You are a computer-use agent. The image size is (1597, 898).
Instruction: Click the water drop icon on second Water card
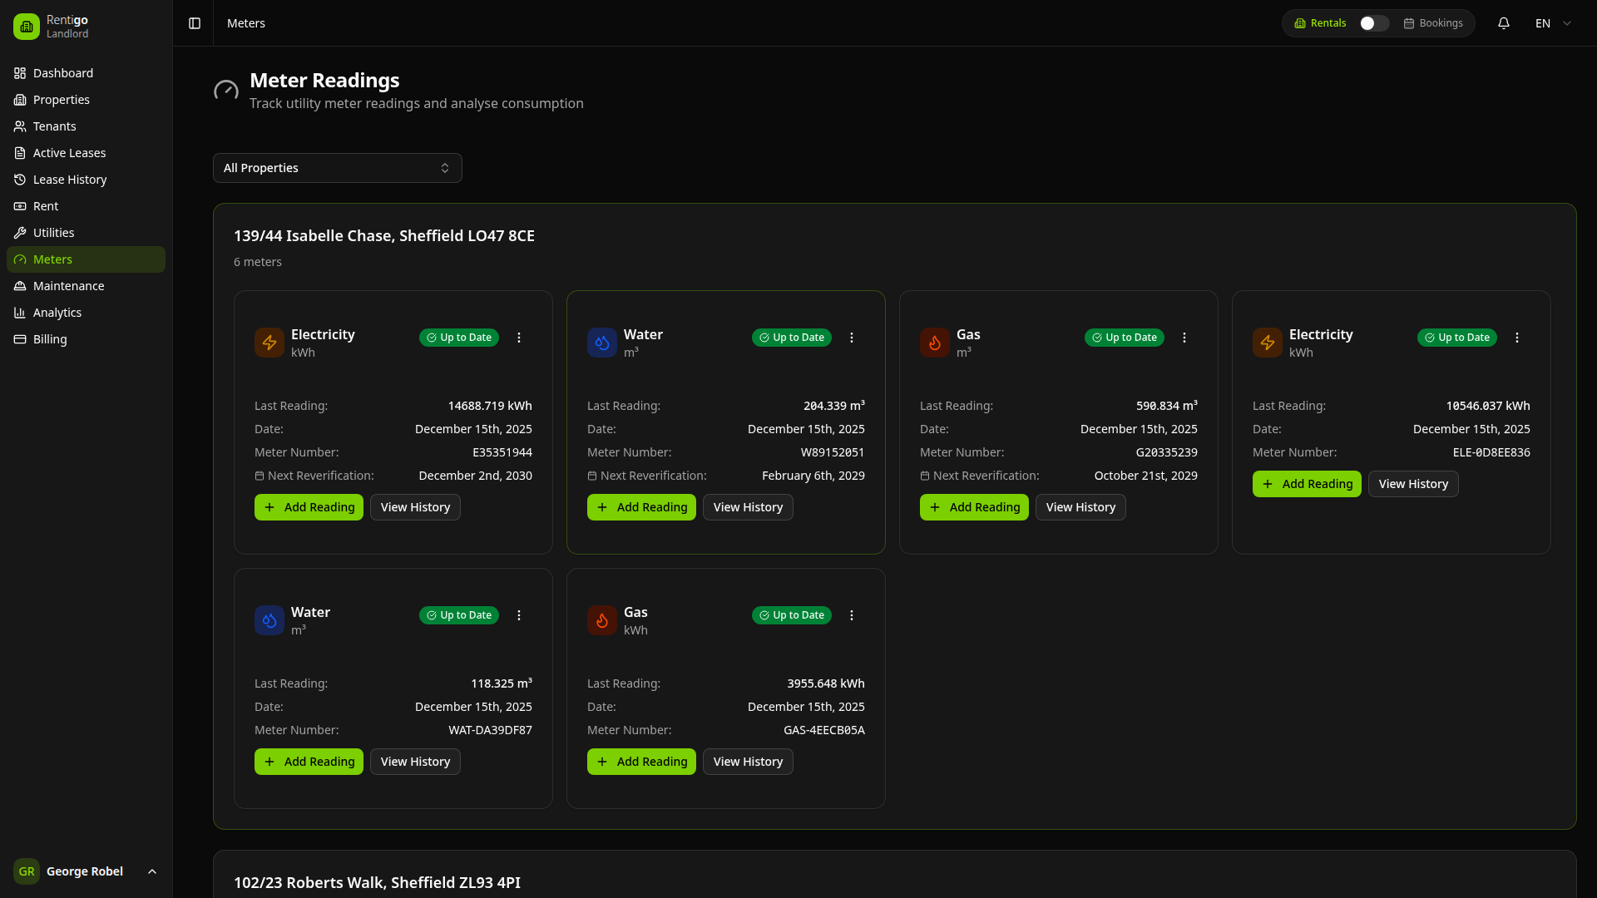(269, 620)
